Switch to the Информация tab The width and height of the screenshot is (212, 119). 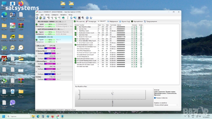113,21
